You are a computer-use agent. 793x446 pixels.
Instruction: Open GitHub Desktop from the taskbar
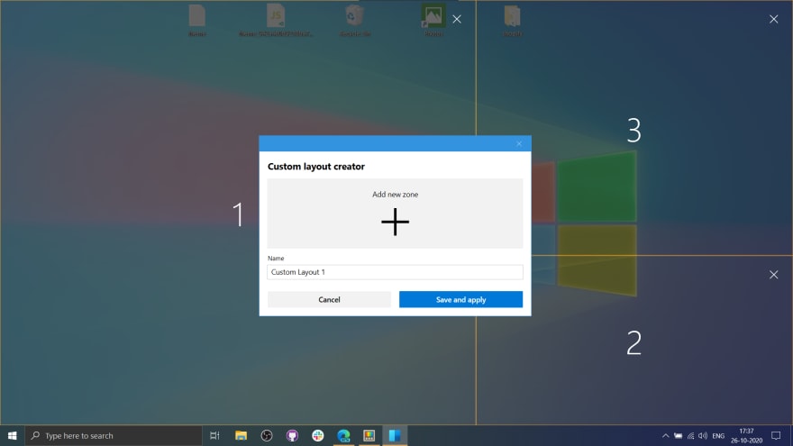pyautogui.click(x=292, y=435)
